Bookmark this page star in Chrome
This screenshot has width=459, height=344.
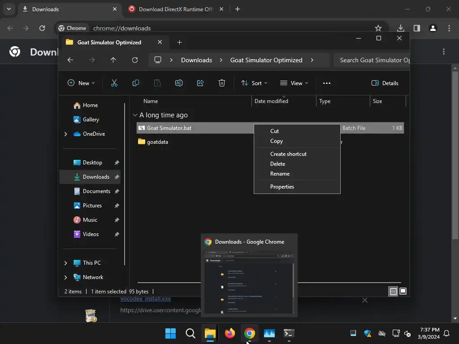click(x=378, y=28)
